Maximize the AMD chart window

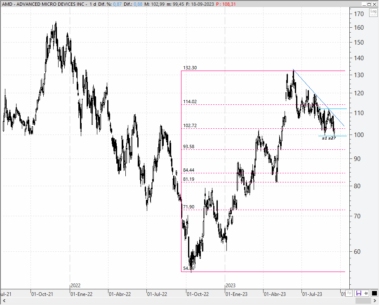point(369,4)
